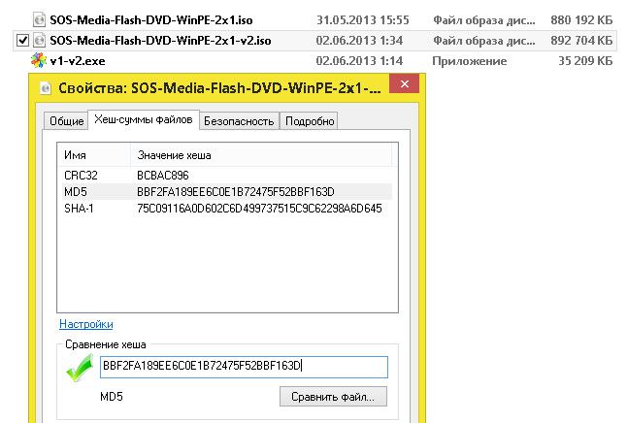
Task: Open the Безопасность tab
Action: pos(239,121)
